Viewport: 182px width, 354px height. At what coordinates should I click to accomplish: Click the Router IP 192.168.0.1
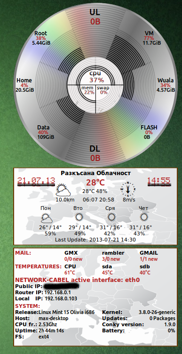[58, 292]
